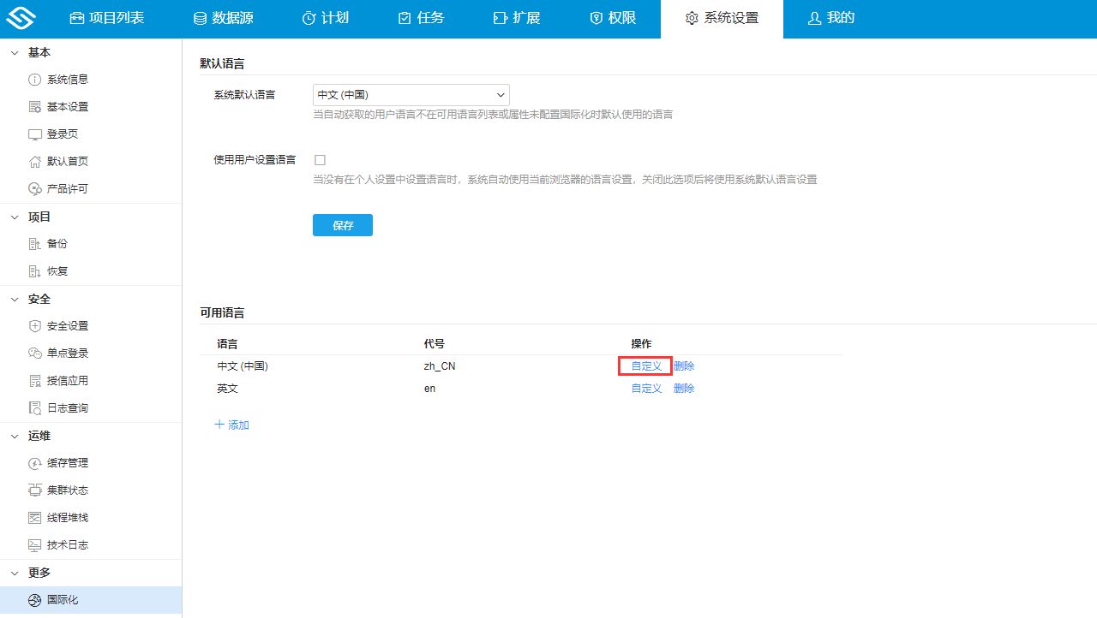Collapse the 安全 sidebar section

point(14,299)
